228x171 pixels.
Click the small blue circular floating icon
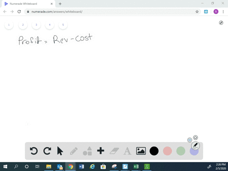point(190,140)
